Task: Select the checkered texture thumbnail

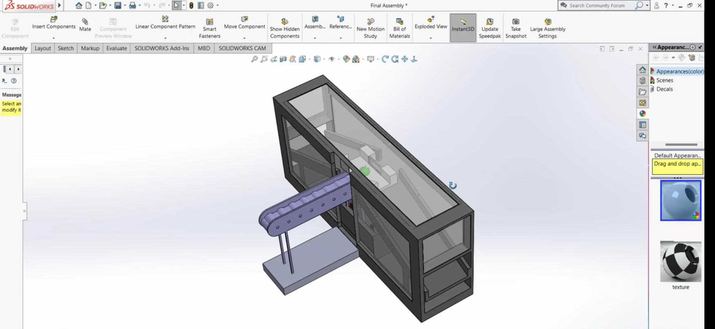Action: [681, 261]
